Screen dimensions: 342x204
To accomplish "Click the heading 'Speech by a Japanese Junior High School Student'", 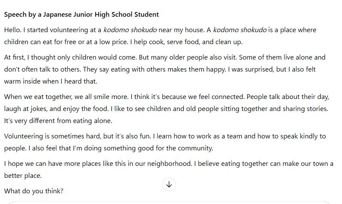I will click(82, 15).
